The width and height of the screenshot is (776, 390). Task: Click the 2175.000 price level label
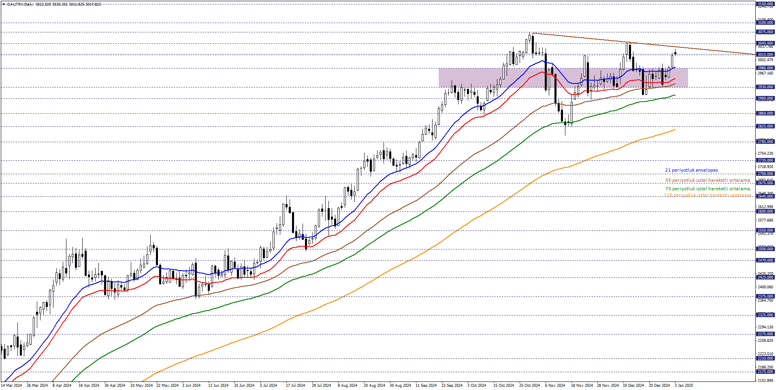[765, 372]
